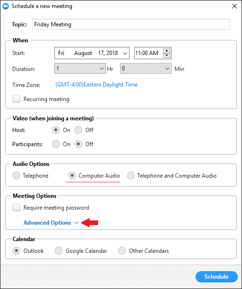Click the Eastern Daylight Time zone link

97,85
